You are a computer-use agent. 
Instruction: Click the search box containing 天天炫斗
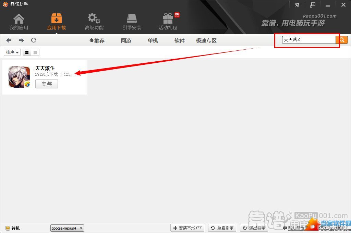click(x=309, y=40)
